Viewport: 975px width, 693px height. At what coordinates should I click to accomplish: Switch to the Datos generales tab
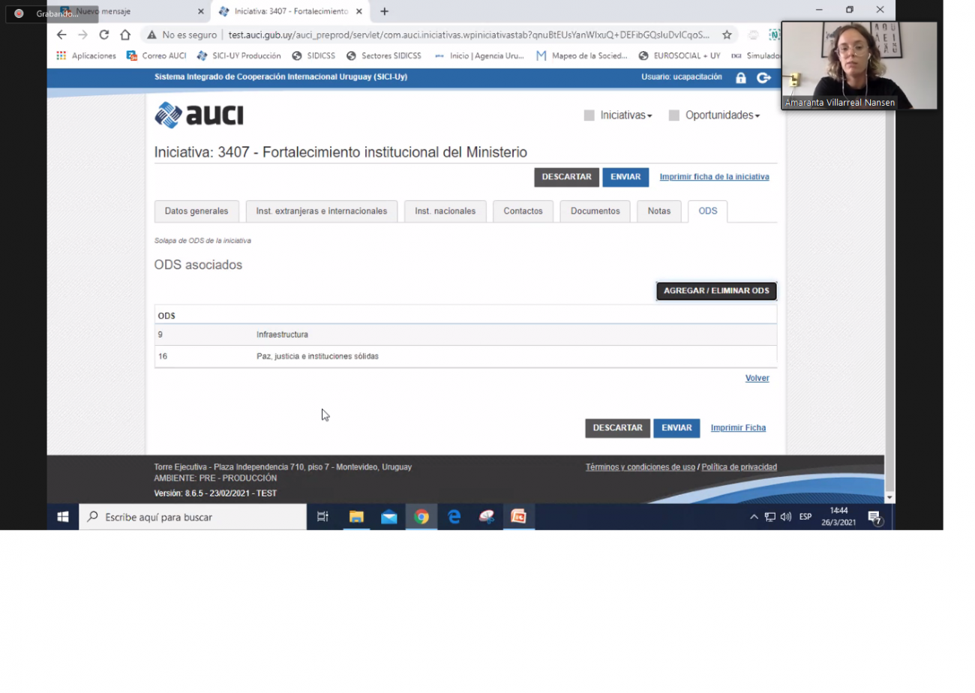[196, 211]
